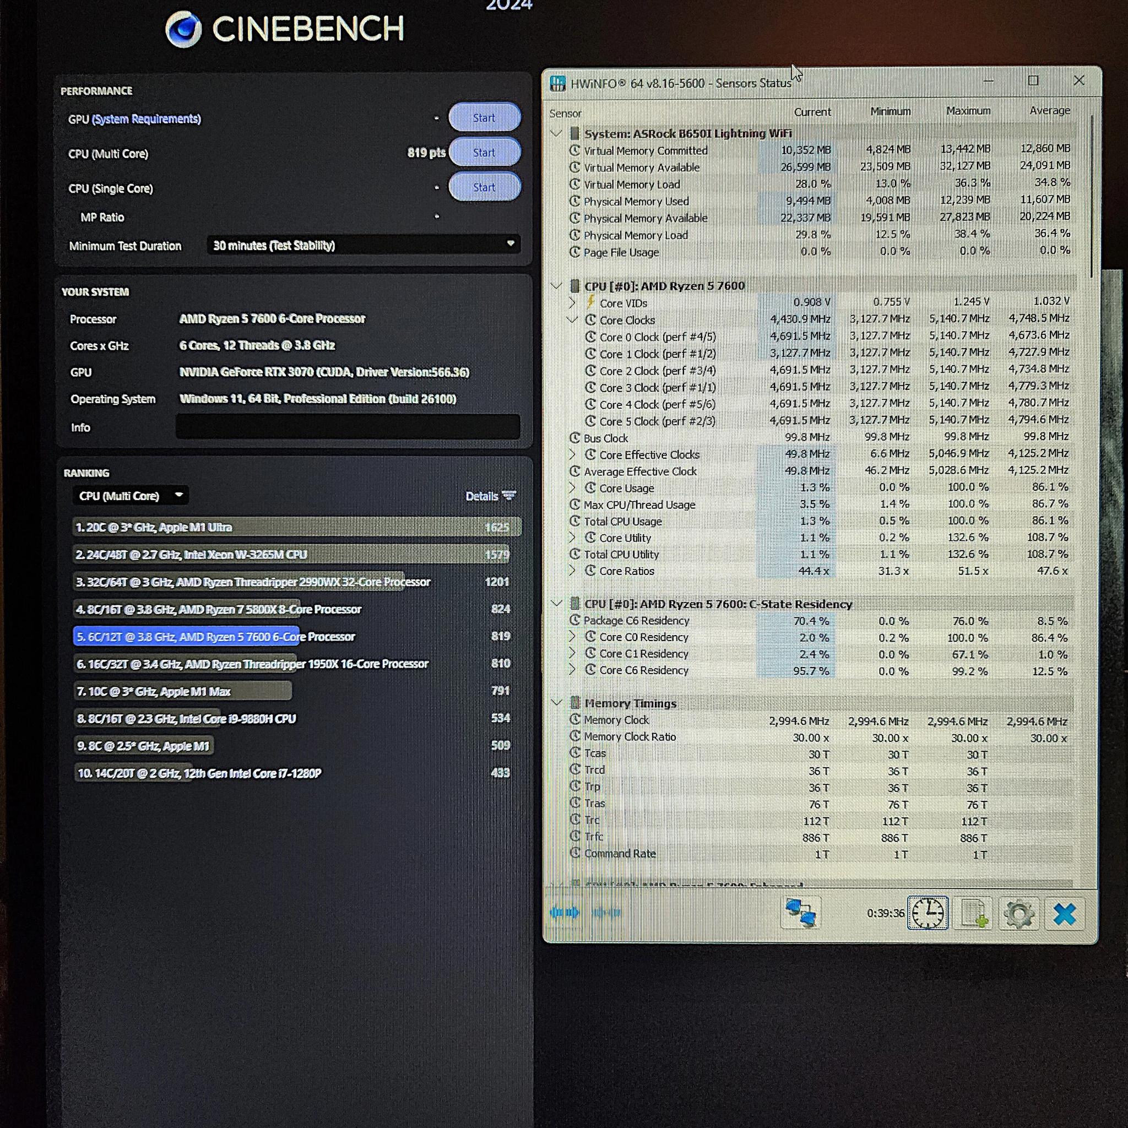This screenshot has height=1128, width=1128.
Task: Click the sensor icon beside Memory Clock
Action: click(574, 719)
